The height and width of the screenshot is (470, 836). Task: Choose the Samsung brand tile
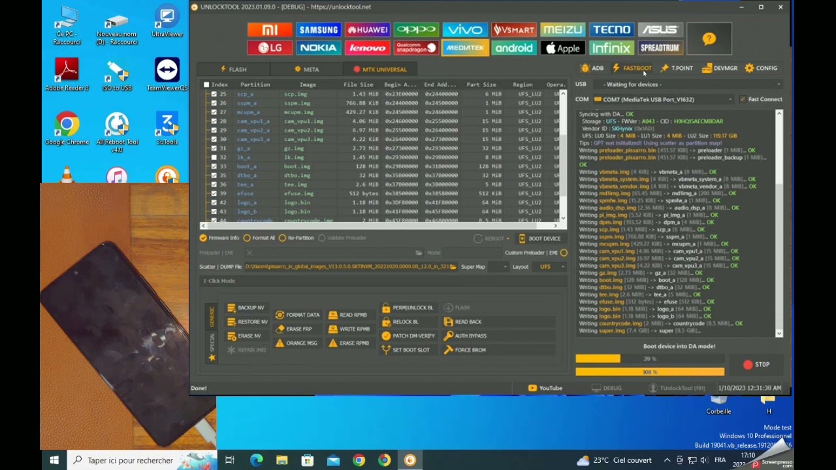point(318,30)
